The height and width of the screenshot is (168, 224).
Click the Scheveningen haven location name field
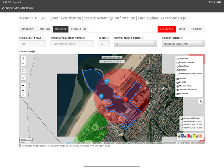coord(72,44)
